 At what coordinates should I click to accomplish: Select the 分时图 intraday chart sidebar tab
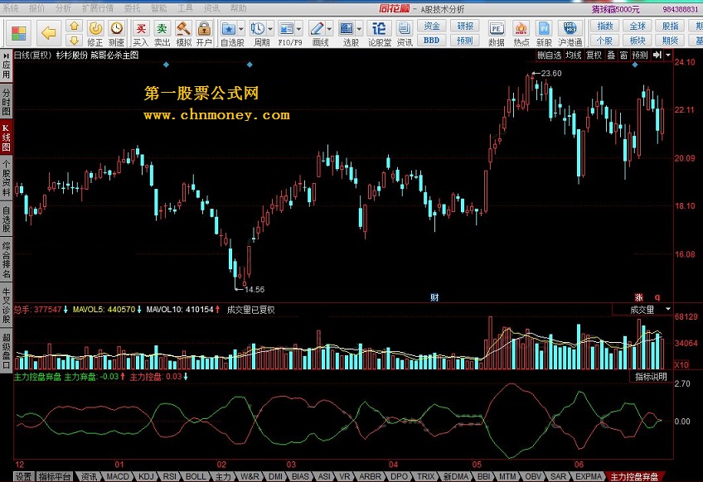click(x=7, y=102)
